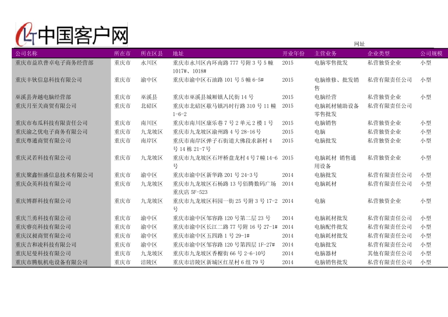Select the 企业类型 column header
This screenshot has height=317, width=448.
379,53
